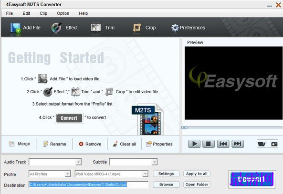The width and height of the screenshot is (283, 194).
Task: Remove the selected file
Action: 90,144
